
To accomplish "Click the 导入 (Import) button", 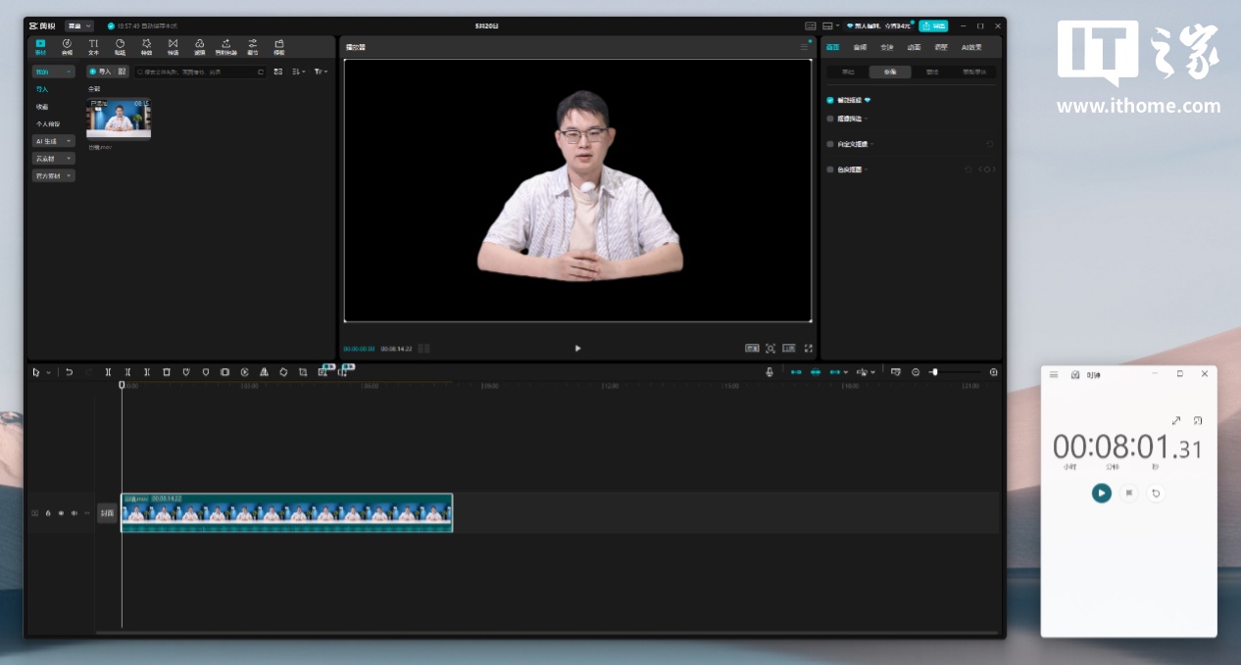I will pyautogui.click(x=100, y=71).
